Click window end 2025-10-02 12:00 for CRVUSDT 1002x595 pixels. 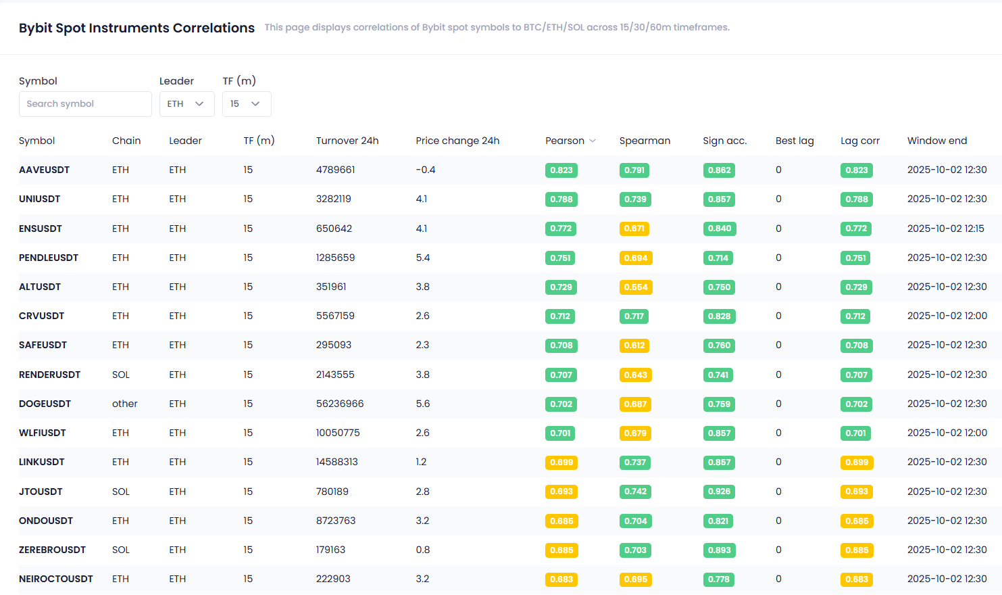click(x=947, y=316)
